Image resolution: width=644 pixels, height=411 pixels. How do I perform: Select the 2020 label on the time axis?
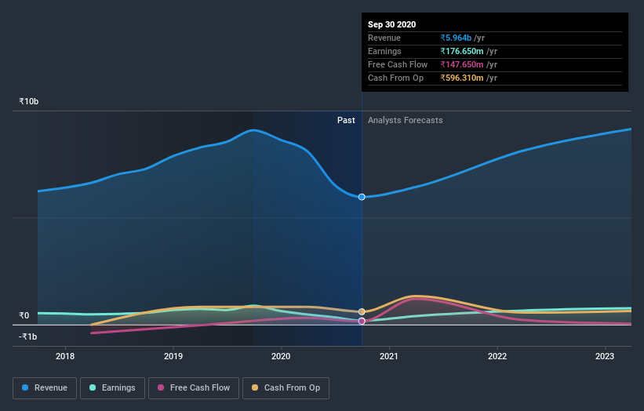click(281, 356)
